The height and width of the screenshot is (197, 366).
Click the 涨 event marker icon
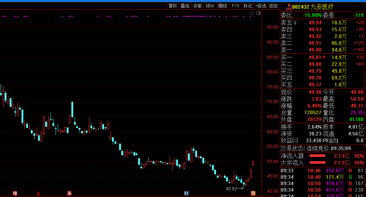69,193
